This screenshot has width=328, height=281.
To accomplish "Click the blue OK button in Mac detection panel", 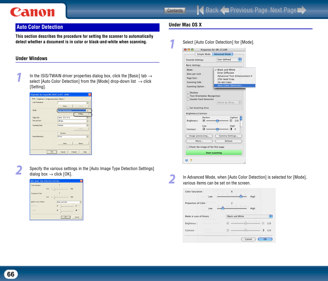I will [x=265, y=239].
